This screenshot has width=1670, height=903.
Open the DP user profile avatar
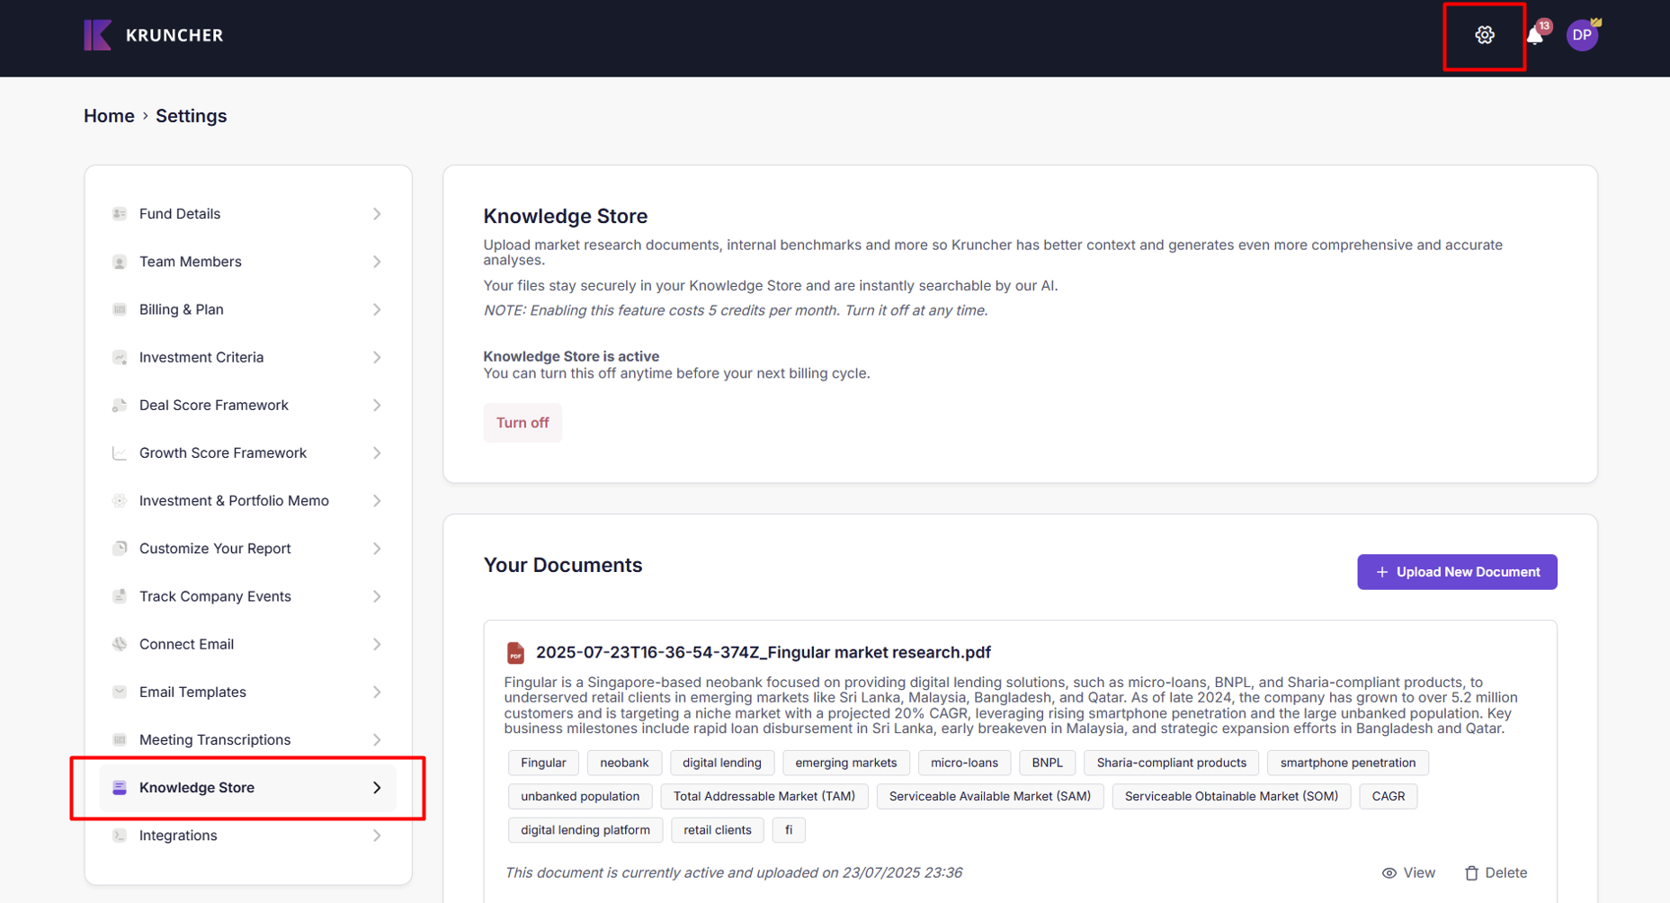[1582, 35]
